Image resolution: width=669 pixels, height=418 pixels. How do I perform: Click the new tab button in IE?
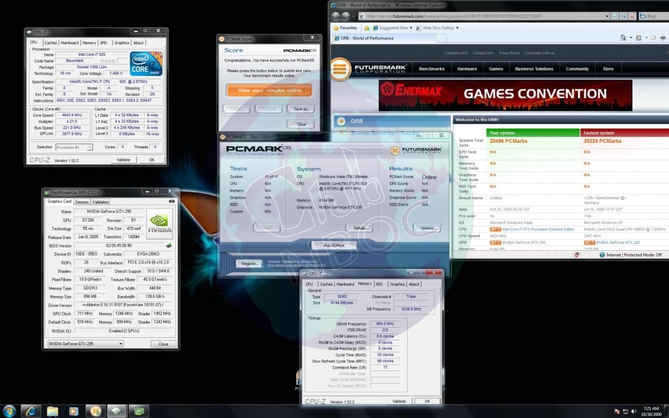tap(441, 38)
